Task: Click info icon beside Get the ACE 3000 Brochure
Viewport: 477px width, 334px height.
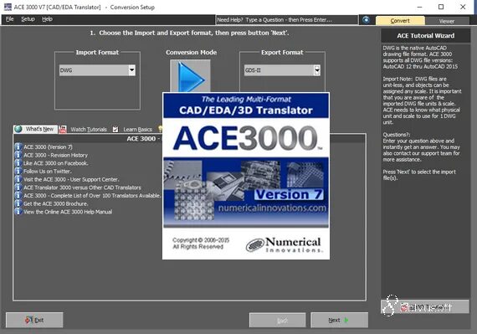Action: point(18,203)
